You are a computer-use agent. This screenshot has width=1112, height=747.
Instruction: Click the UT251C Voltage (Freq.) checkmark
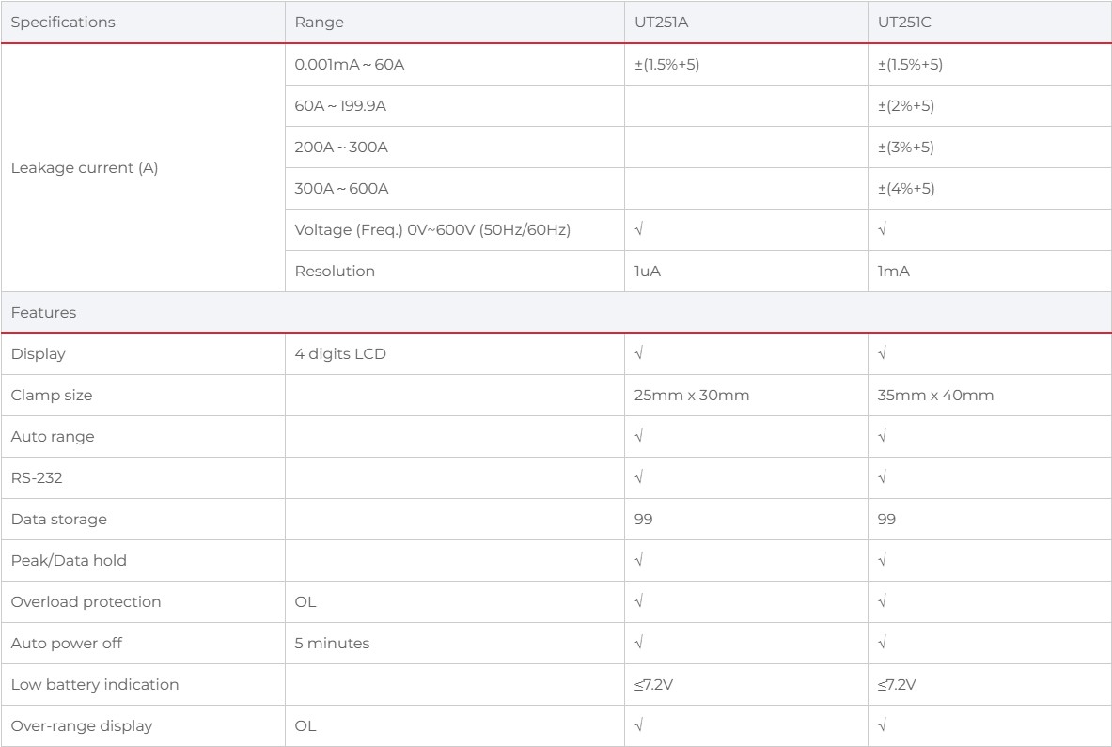click(883, 229)
